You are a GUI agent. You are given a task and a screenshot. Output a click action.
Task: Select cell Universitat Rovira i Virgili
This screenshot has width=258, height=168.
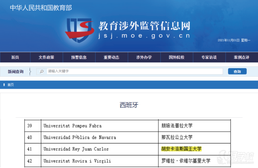coord(100,161)
